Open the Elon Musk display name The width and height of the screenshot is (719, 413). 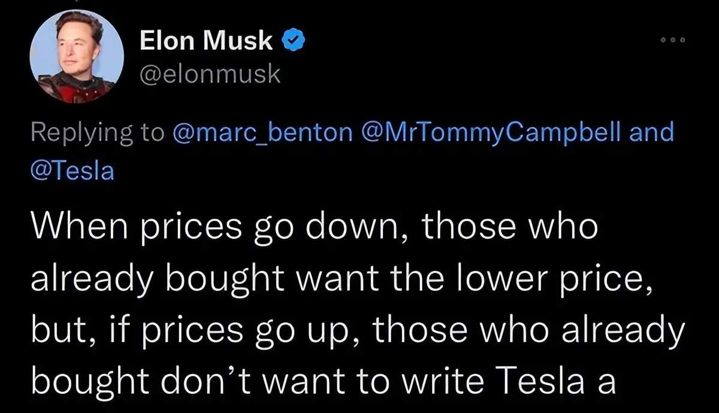click(x=207, y=41)
